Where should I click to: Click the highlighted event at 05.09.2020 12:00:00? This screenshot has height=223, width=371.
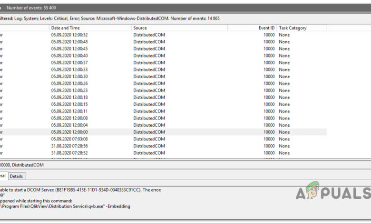(x=164, y=132)
